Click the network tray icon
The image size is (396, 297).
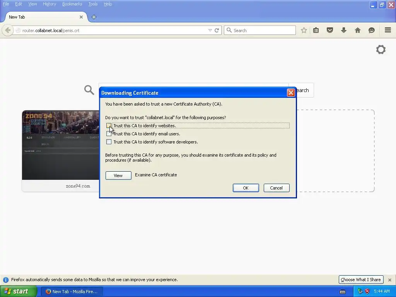(360, 292)
